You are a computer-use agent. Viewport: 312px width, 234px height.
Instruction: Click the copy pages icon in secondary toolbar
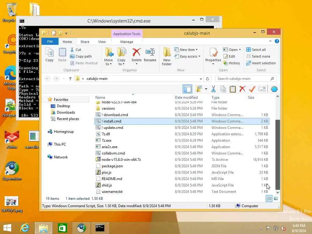(223, 89)
